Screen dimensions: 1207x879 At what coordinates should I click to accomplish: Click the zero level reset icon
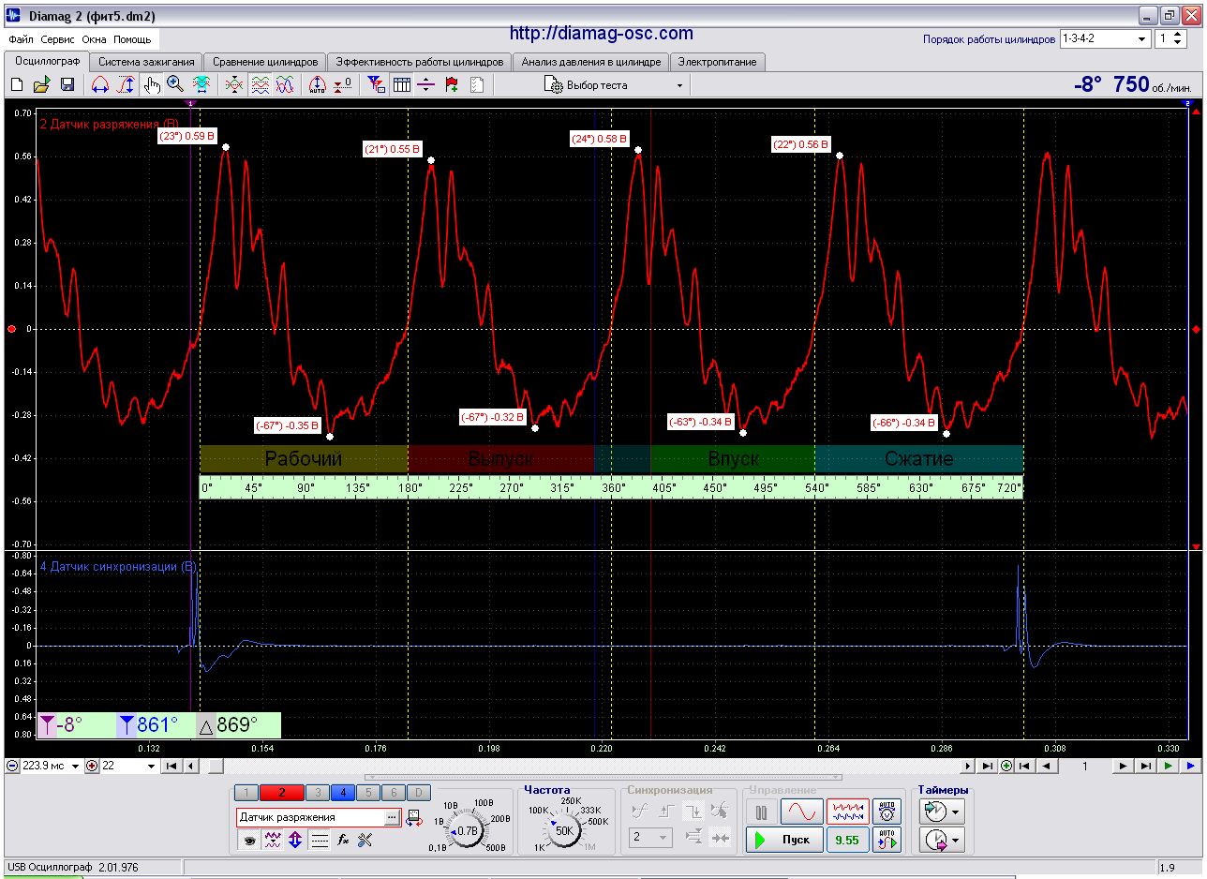click(343, 85)
